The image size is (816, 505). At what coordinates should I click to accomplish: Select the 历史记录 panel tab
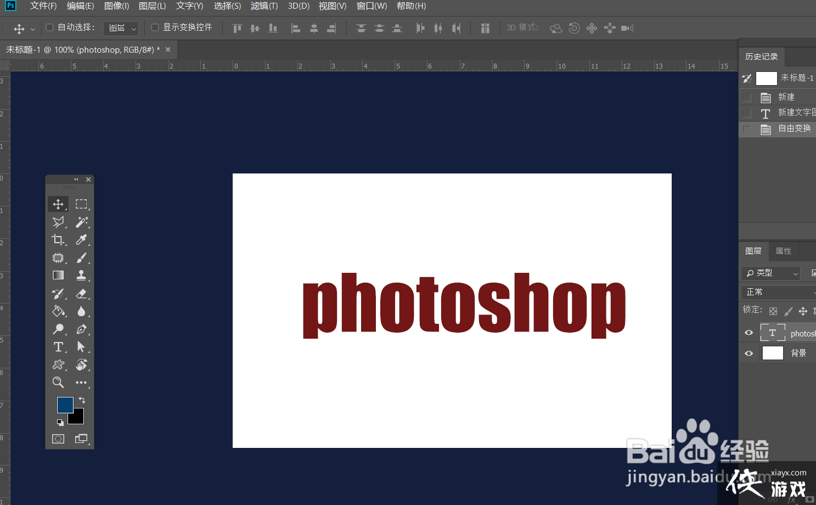762,57
